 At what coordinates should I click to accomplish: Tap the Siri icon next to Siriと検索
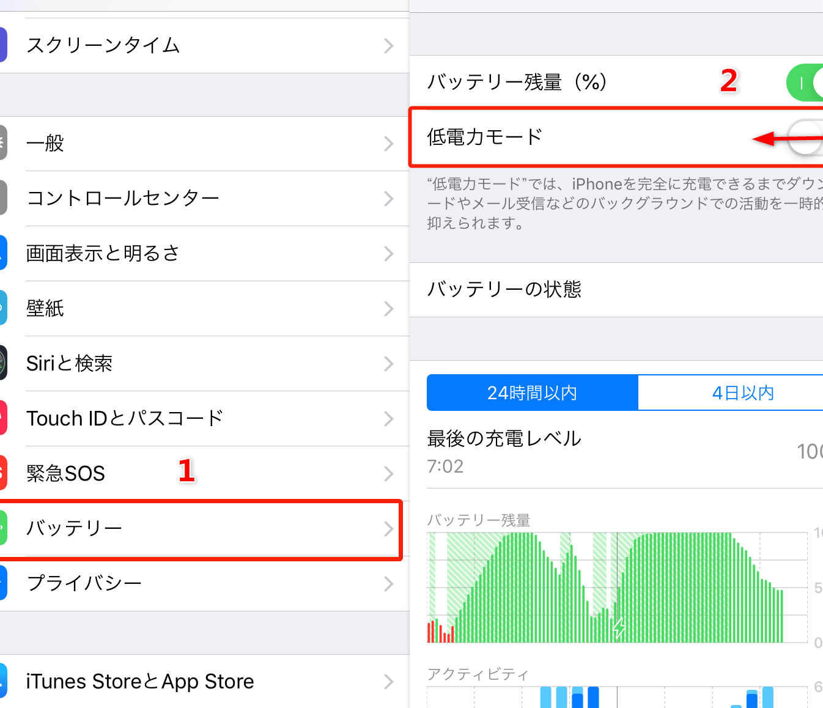3,363
